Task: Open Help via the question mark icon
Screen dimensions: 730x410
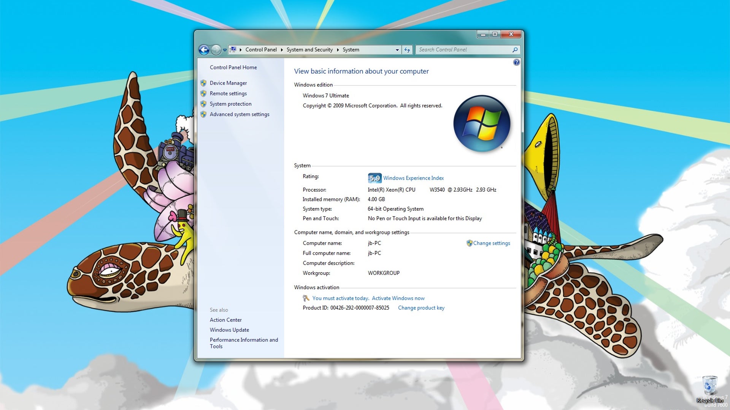Action: click(x=516, y=62)
